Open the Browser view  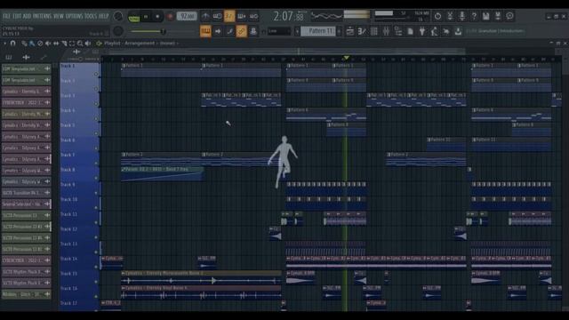click(x=398, y=31)
